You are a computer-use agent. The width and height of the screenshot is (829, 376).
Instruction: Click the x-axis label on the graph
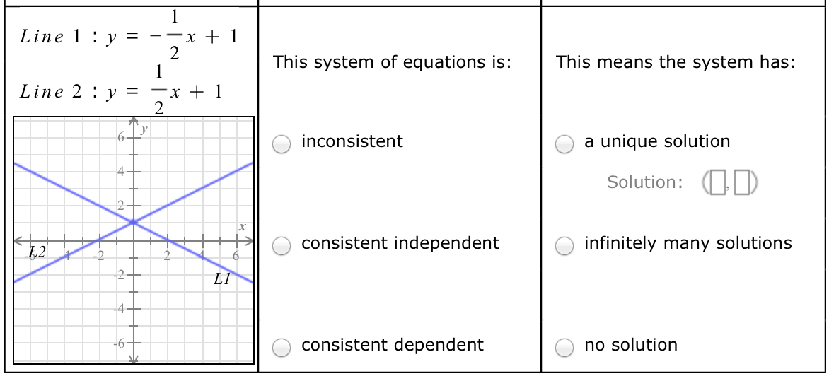point(241,228)
